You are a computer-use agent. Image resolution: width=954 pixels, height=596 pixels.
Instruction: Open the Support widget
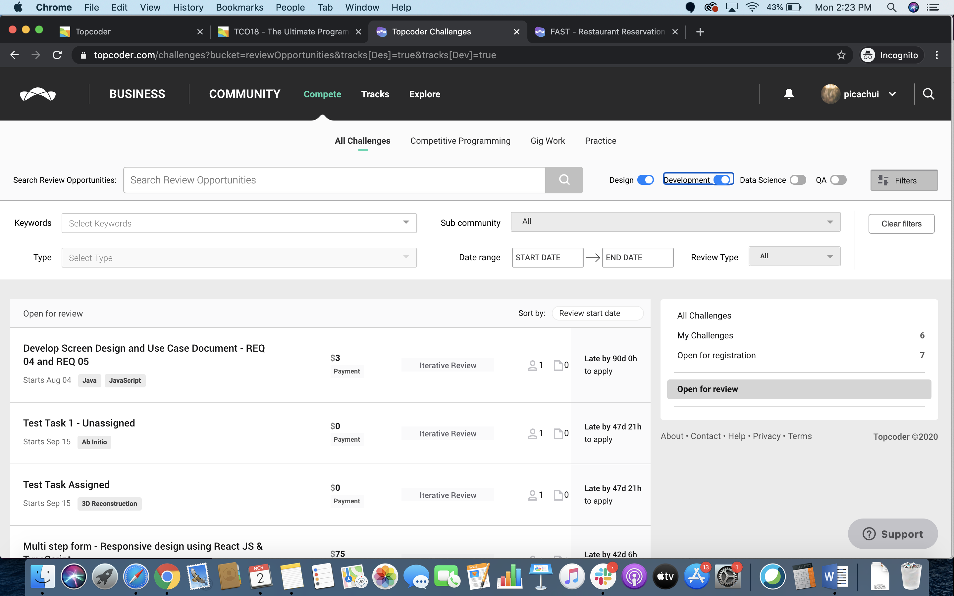tap(892, 534)
